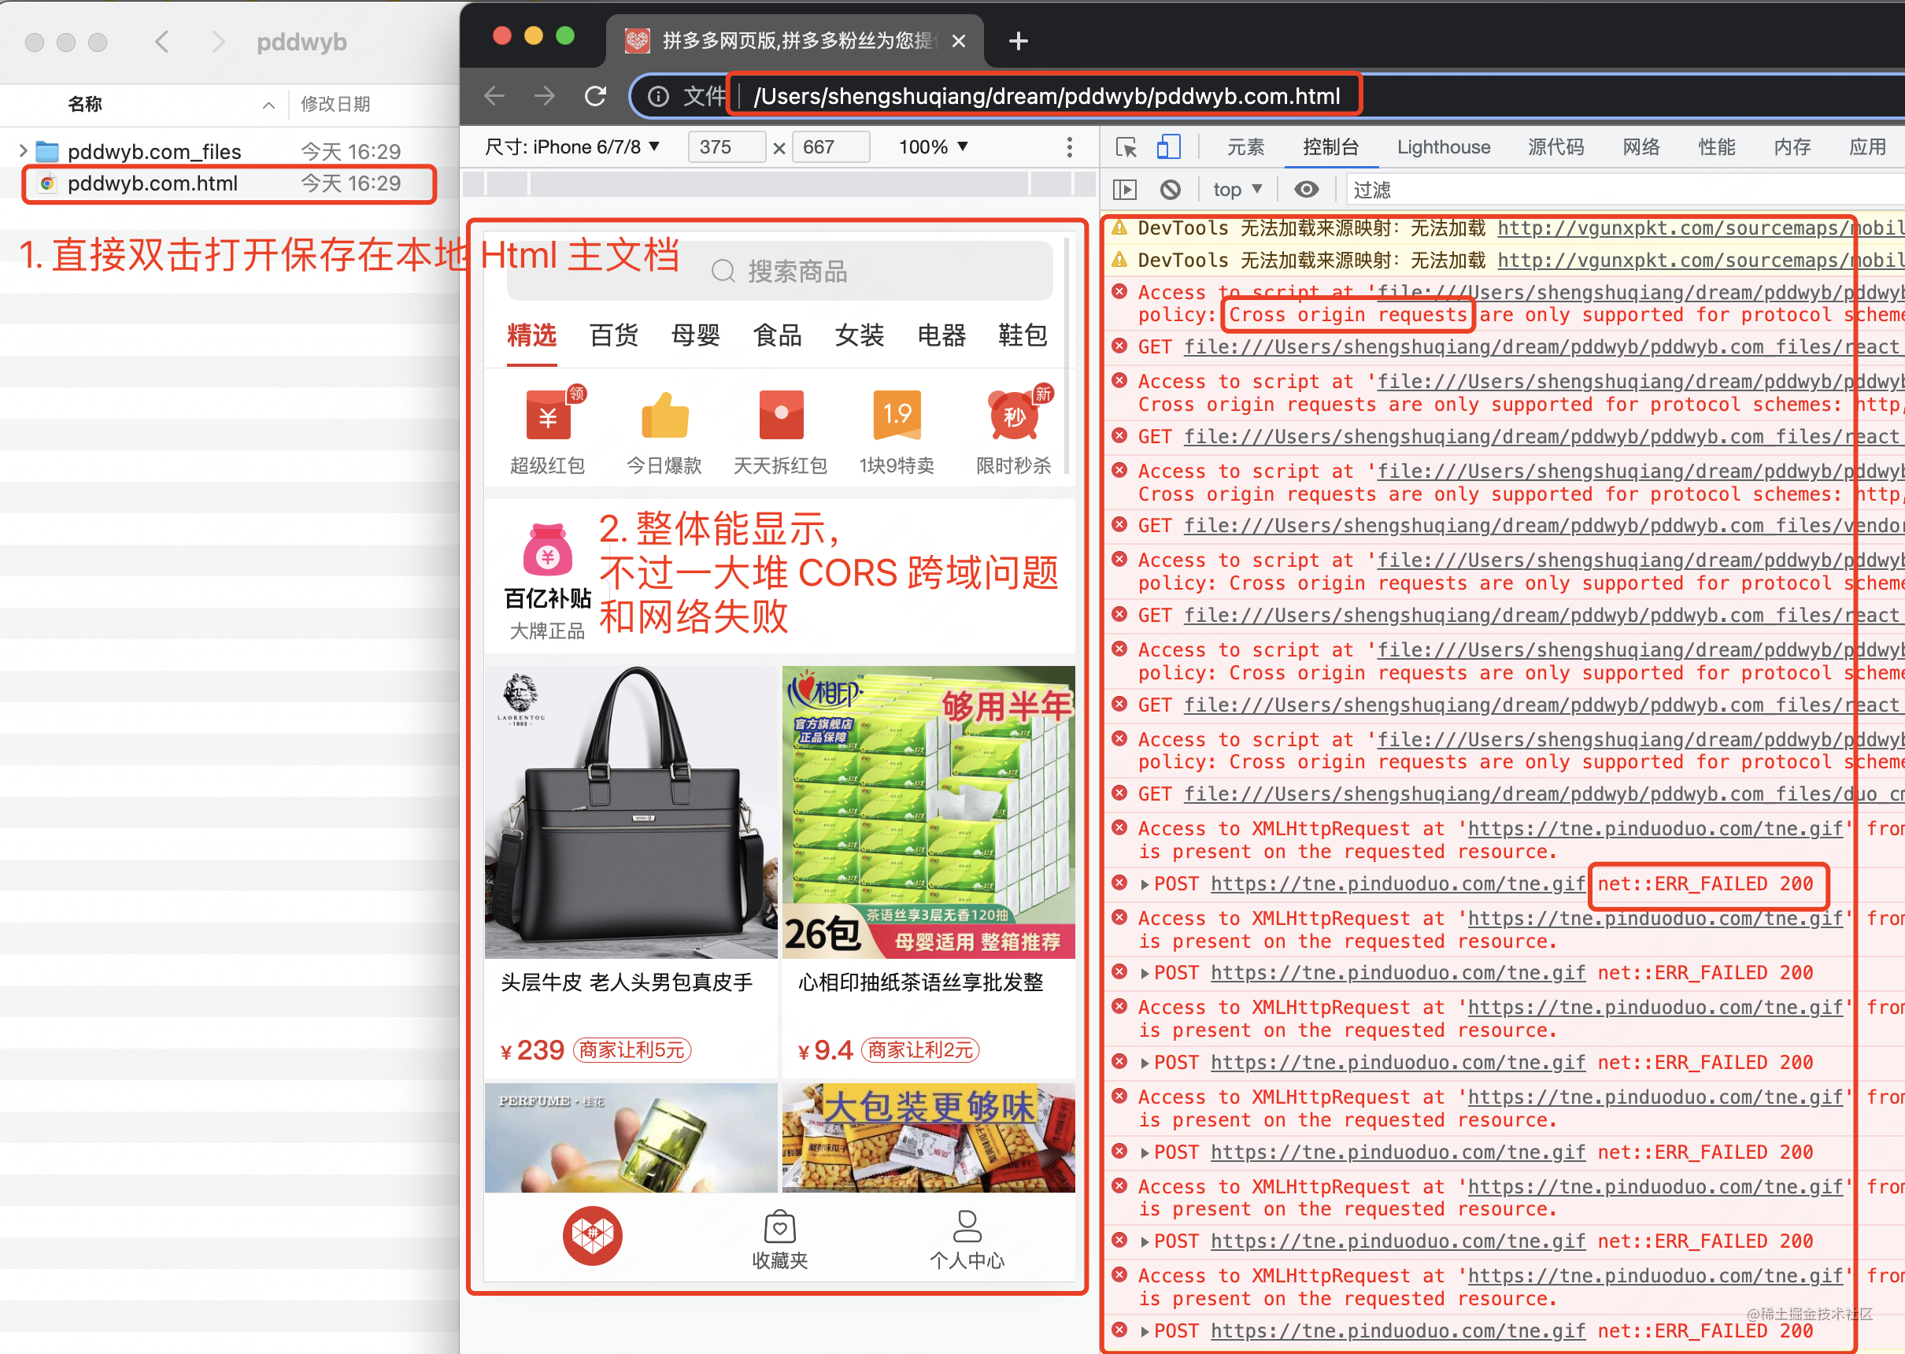Click the live expression eye icon

click(x=1307, y=189)
